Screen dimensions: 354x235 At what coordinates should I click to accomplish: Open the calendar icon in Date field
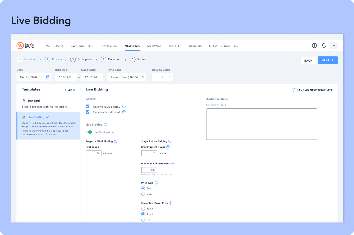pos(48,77)
